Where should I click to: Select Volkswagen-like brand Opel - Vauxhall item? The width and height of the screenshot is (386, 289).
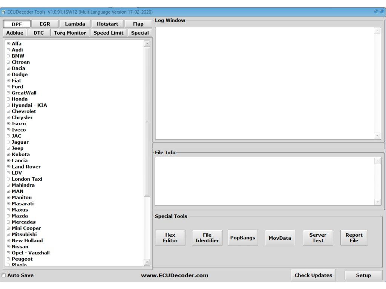point(31,253)
